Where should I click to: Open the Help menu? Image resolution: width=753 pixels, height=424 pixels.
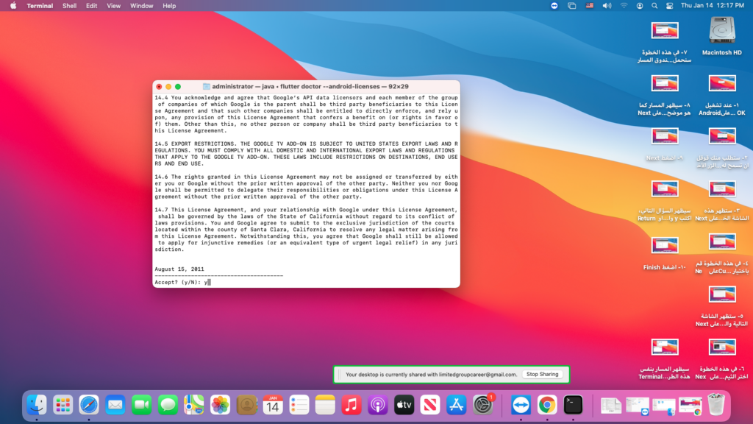point(169,6)
